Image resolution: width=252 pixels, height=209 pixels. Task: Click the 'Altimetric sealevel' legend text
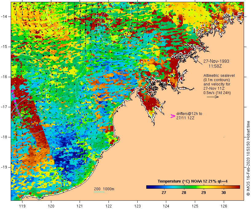219,76
